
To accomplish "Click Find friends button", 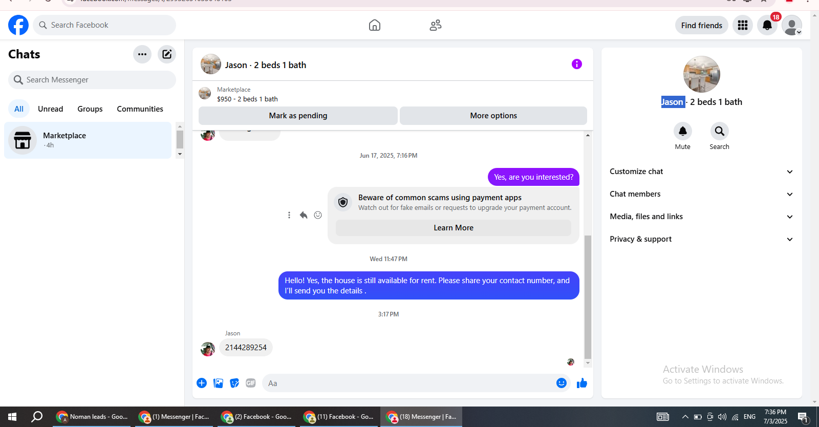I will [x=702, y=25].
